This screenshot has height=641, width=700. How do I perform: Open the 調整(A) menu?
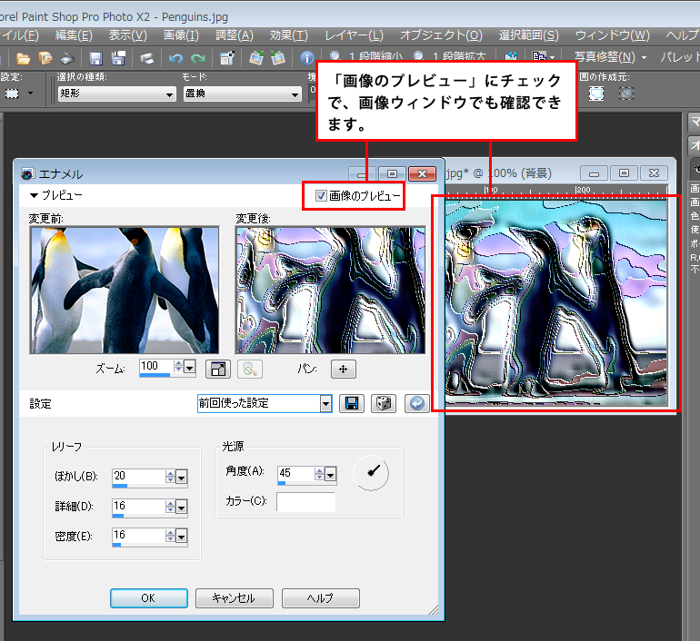[x=235, y=35]
